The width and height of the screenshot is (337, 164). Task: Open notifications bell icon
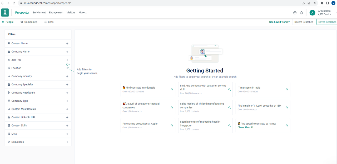302,13
